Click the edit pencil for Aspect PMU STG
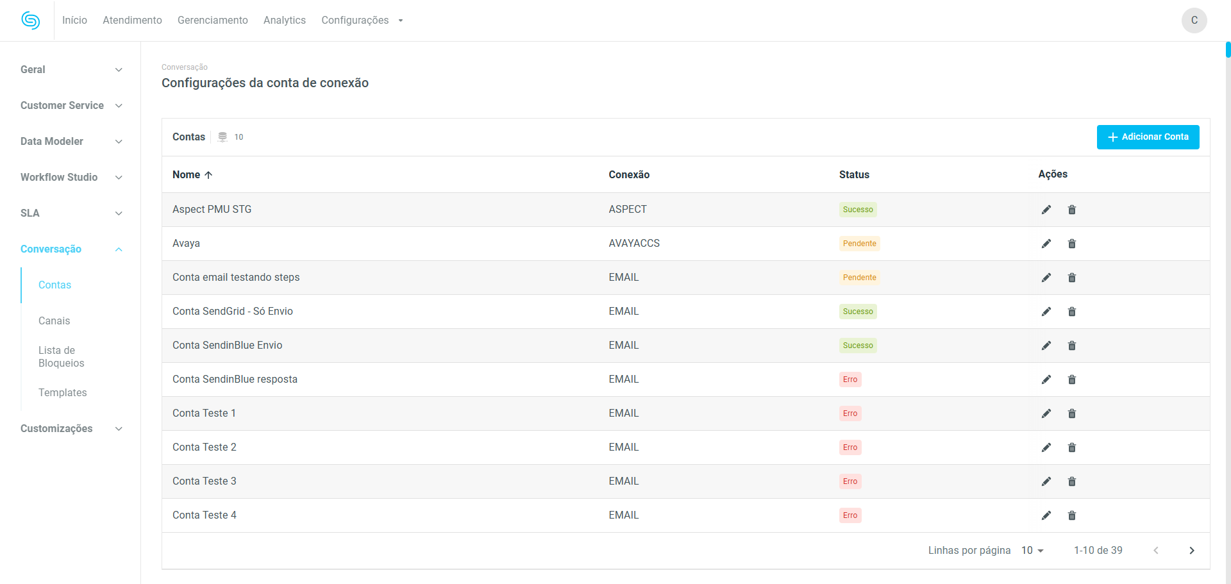The width and height of the screenshot is (1231, 584). point(1046,210)
